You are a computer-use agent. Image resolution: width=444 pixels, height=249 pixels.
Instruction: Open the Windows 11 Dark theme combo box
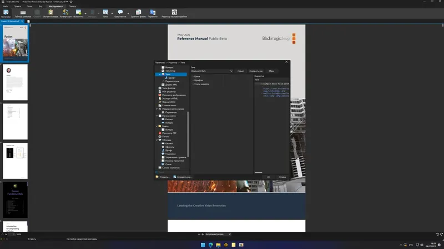[x=212, y=71]
